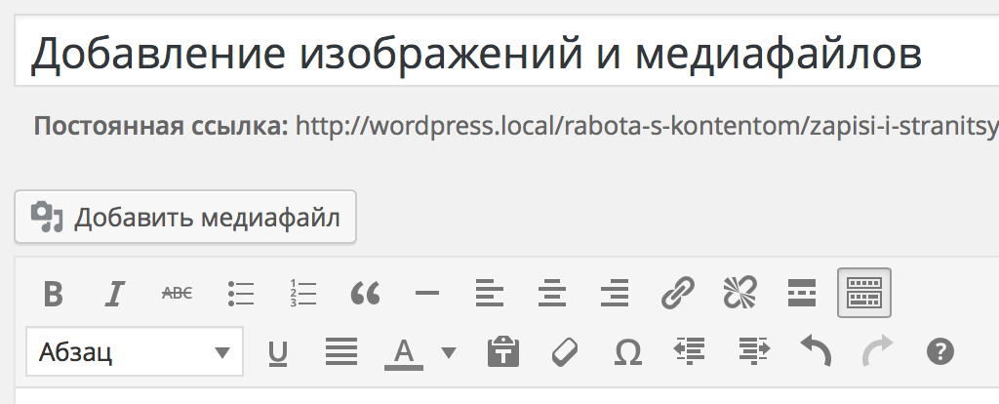Remove link with unlink icon
Viewport: 999px width, 404px height.
coord(739,293)
